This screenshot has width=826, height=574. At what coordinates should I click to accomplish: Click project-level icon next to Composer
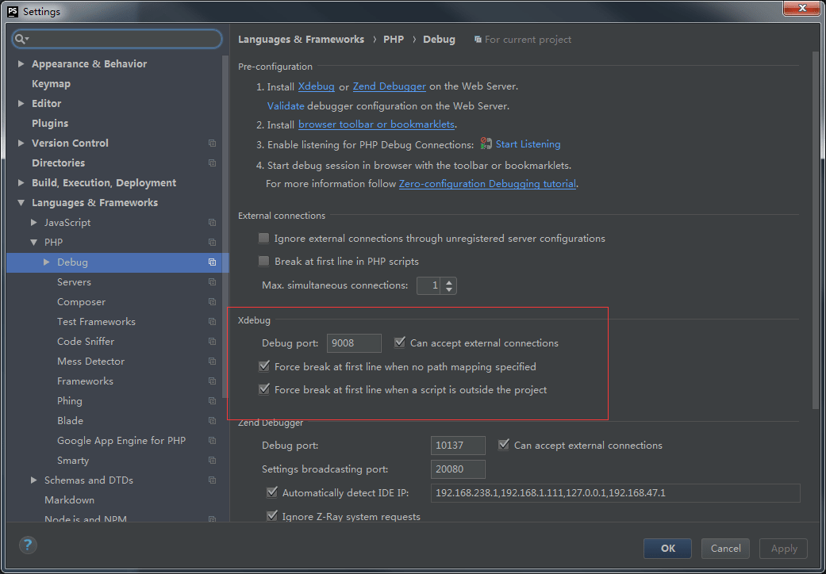(x=213, y=302)
